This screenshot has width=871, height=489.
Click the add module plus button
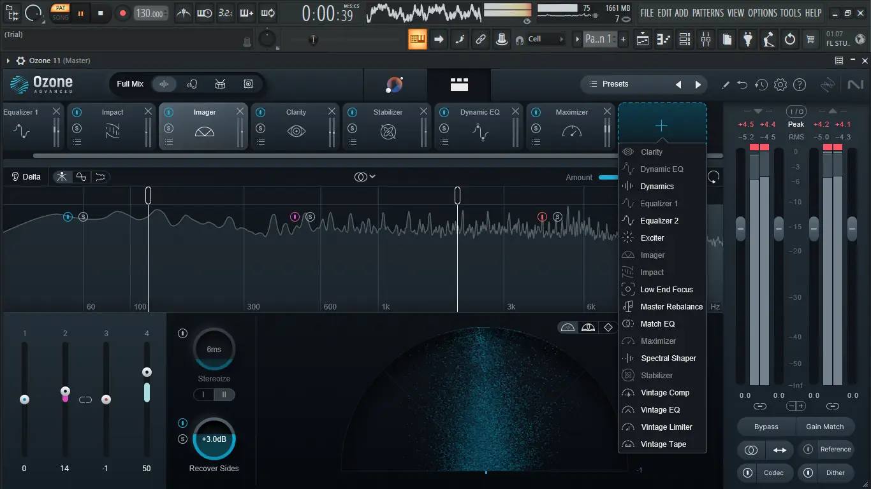661,126
